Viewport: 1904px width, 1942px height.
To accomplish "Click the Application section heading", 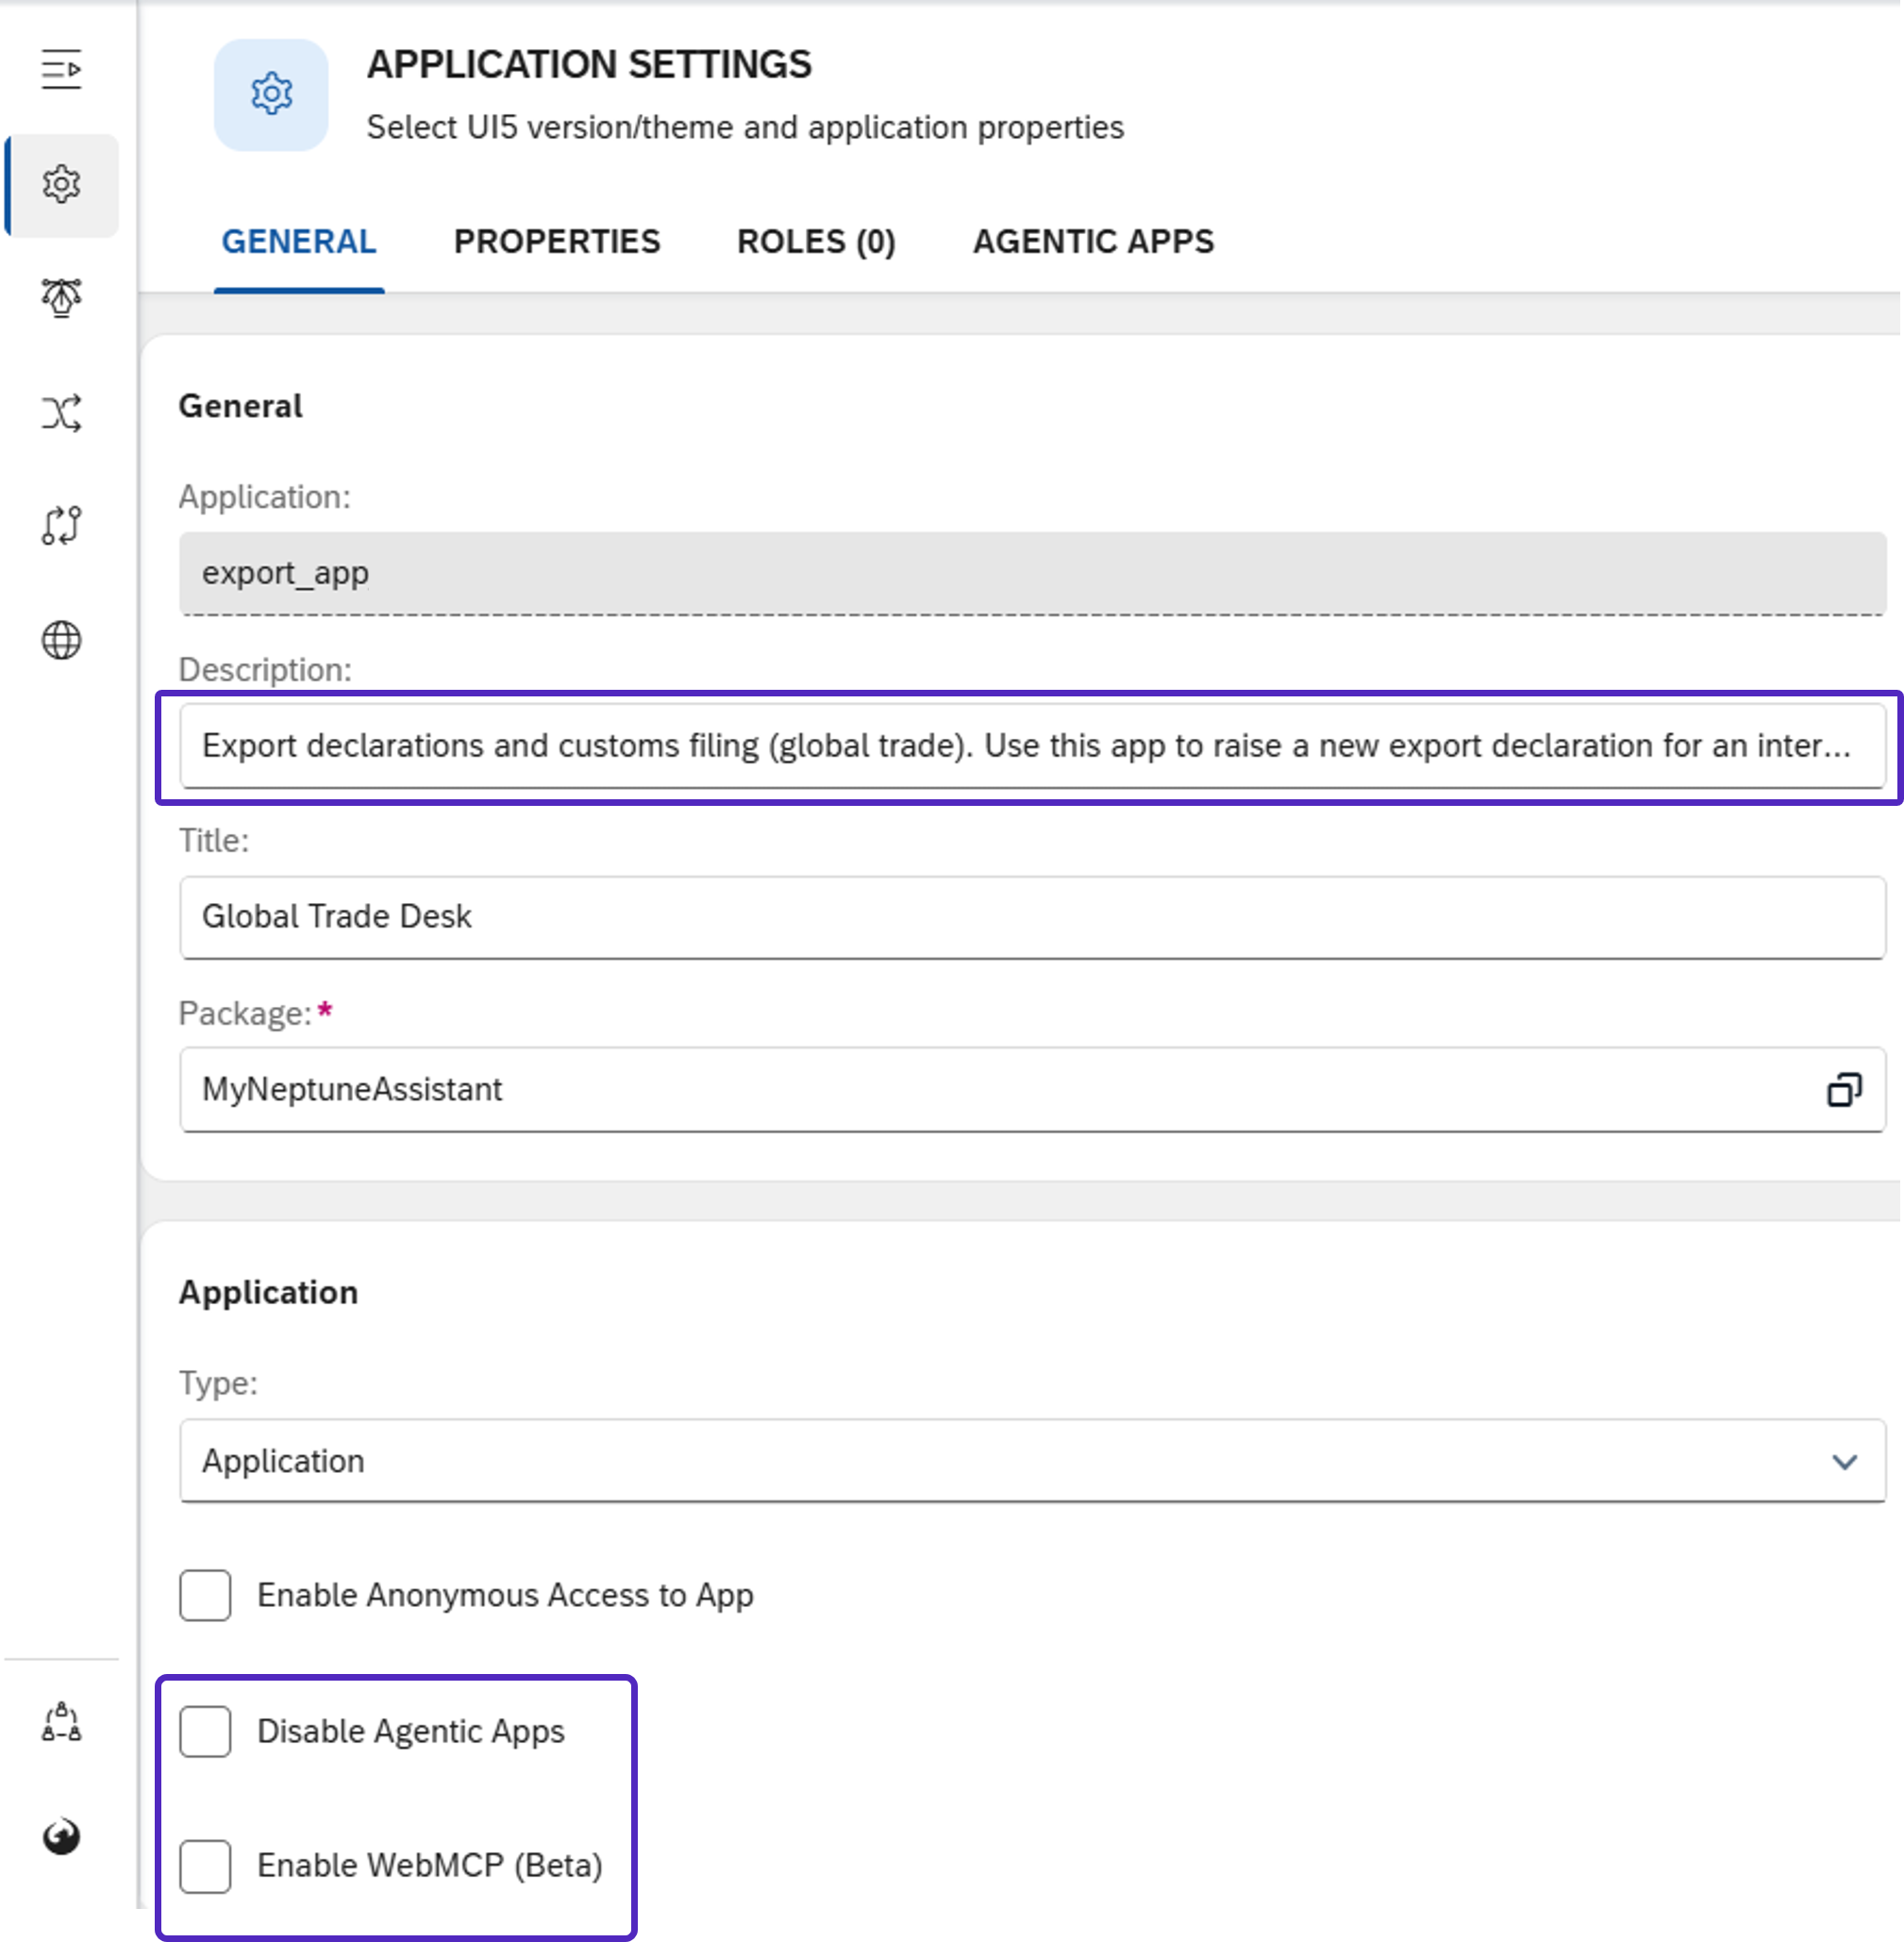I will click(x=268, y=1292).
